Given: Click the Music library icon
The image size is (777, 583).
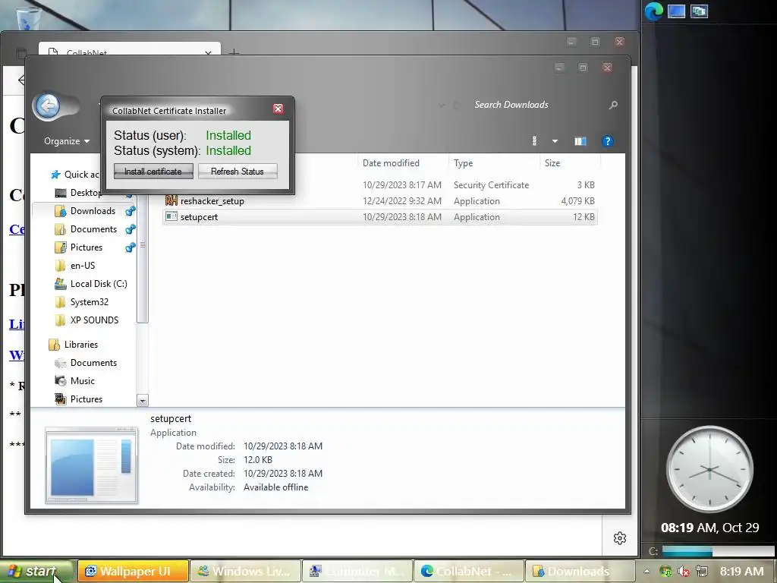Looking at the screenshot, I should 61,381.
